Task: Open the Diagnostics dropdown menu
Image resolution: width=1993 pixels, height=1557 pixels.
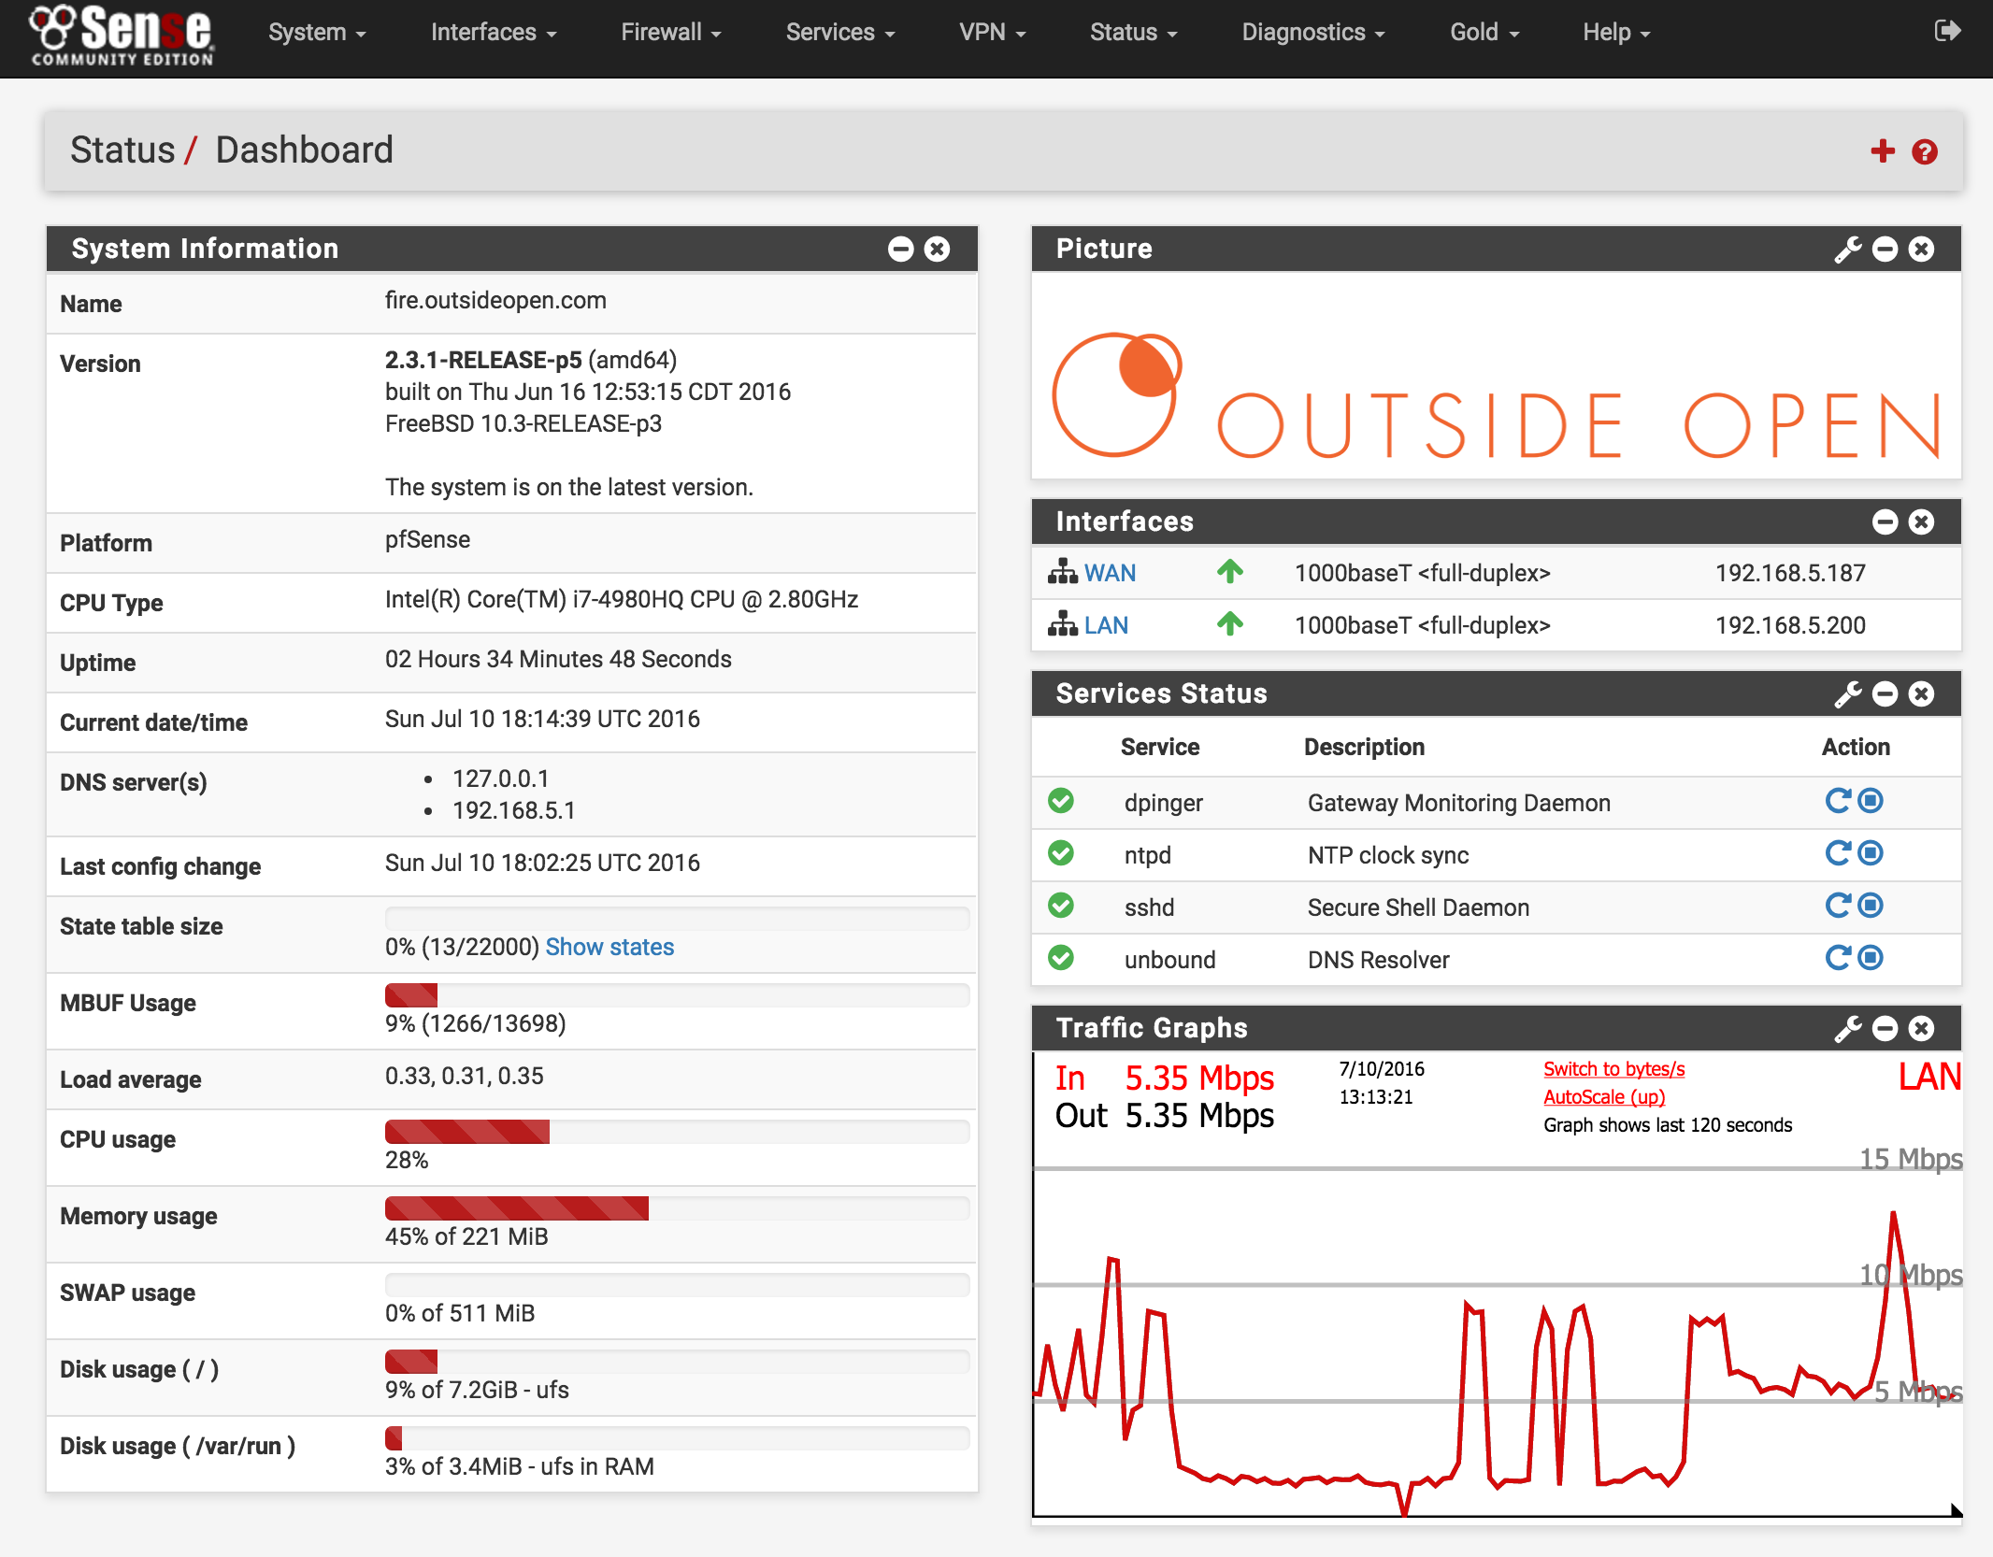Action: 1312,33
